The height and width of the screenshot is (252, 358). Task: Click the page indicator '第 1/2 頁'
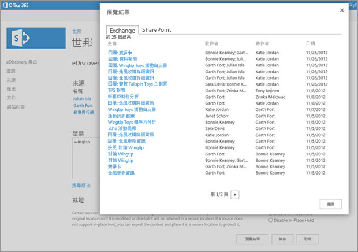click(219, 194)
